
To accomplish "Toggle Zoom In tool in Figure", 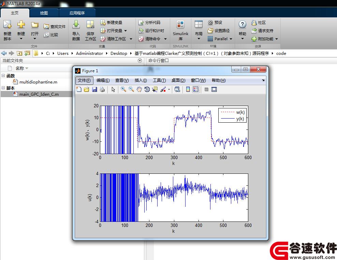I will tap(123, 89).
